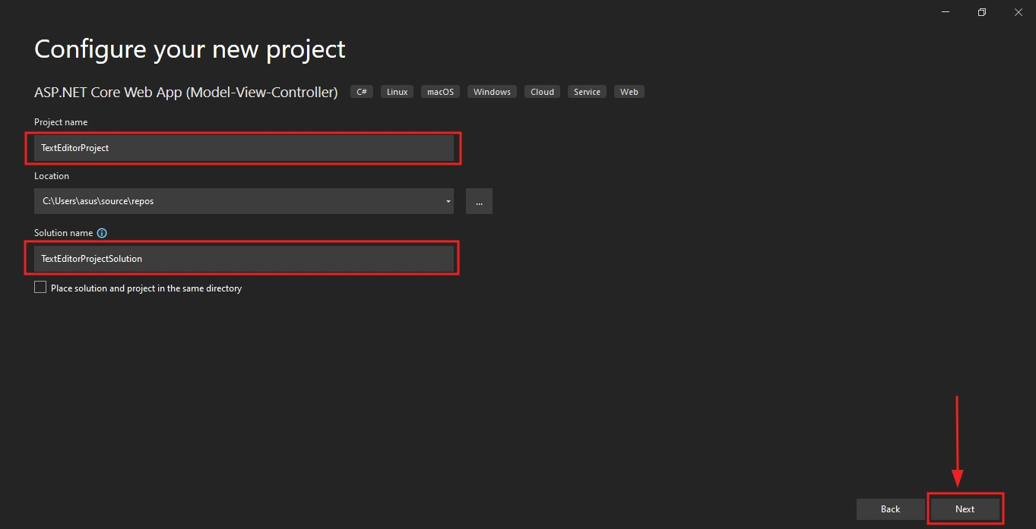Click the Windows tag

point(492,92)
